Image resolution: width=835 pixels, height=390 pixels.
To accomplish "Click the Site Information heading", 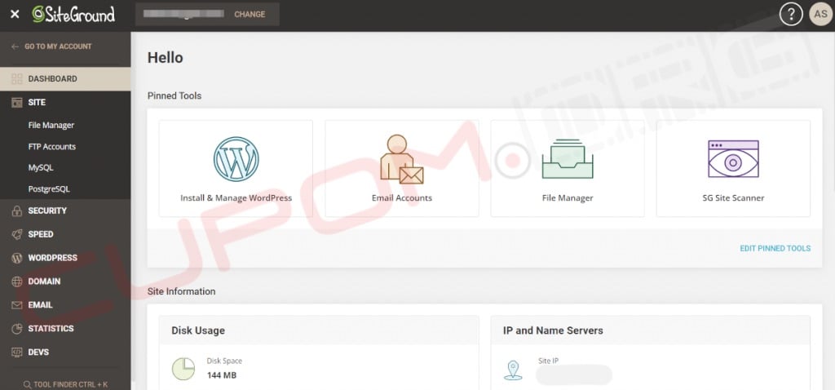I will (x=182, y=291).
